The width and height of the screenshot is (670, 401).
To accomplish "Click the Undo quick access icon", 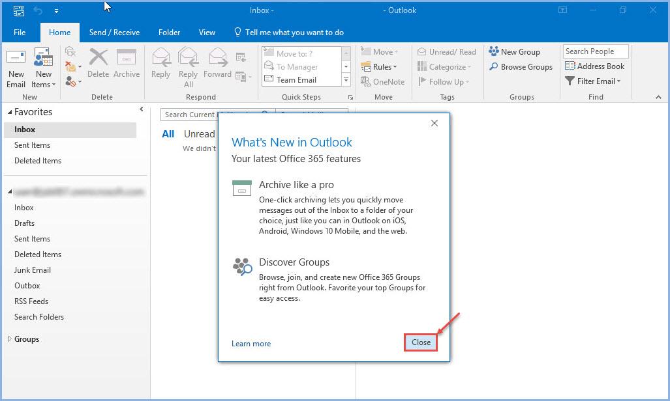I will pyautogui.click(x=38, y=10).
